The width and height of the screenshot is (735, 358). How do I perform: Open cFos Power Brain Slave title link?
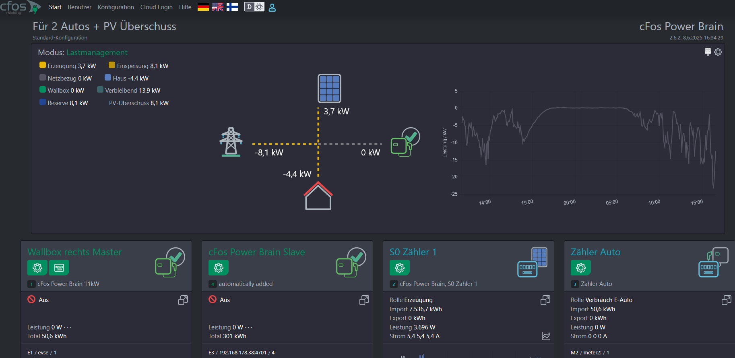tap(257, 252)
